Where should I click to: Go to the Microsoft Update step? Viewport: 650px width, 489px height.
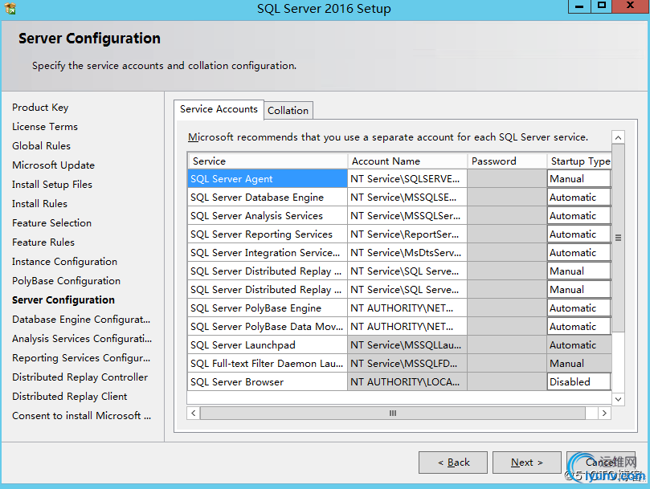[54, 165]
